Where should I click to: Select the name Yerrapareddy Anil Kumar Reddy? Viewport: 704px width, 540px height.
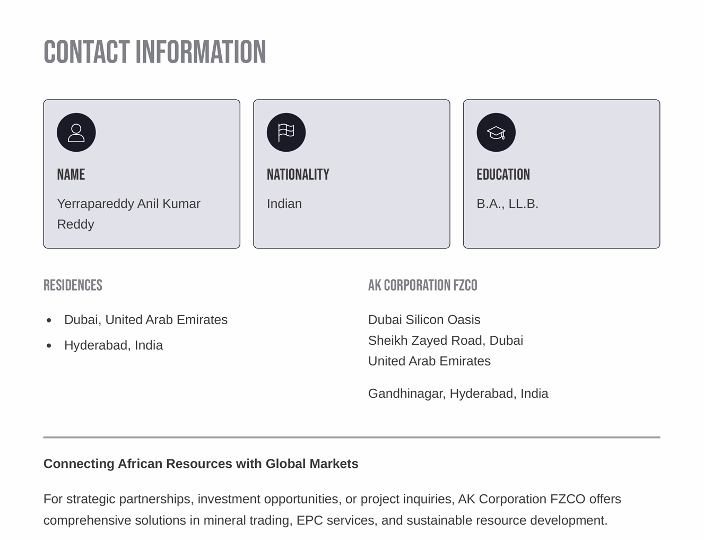pyautogui.click(x=128, y=214)
